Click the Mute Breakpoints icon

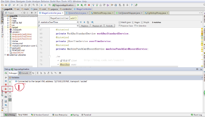6,92
